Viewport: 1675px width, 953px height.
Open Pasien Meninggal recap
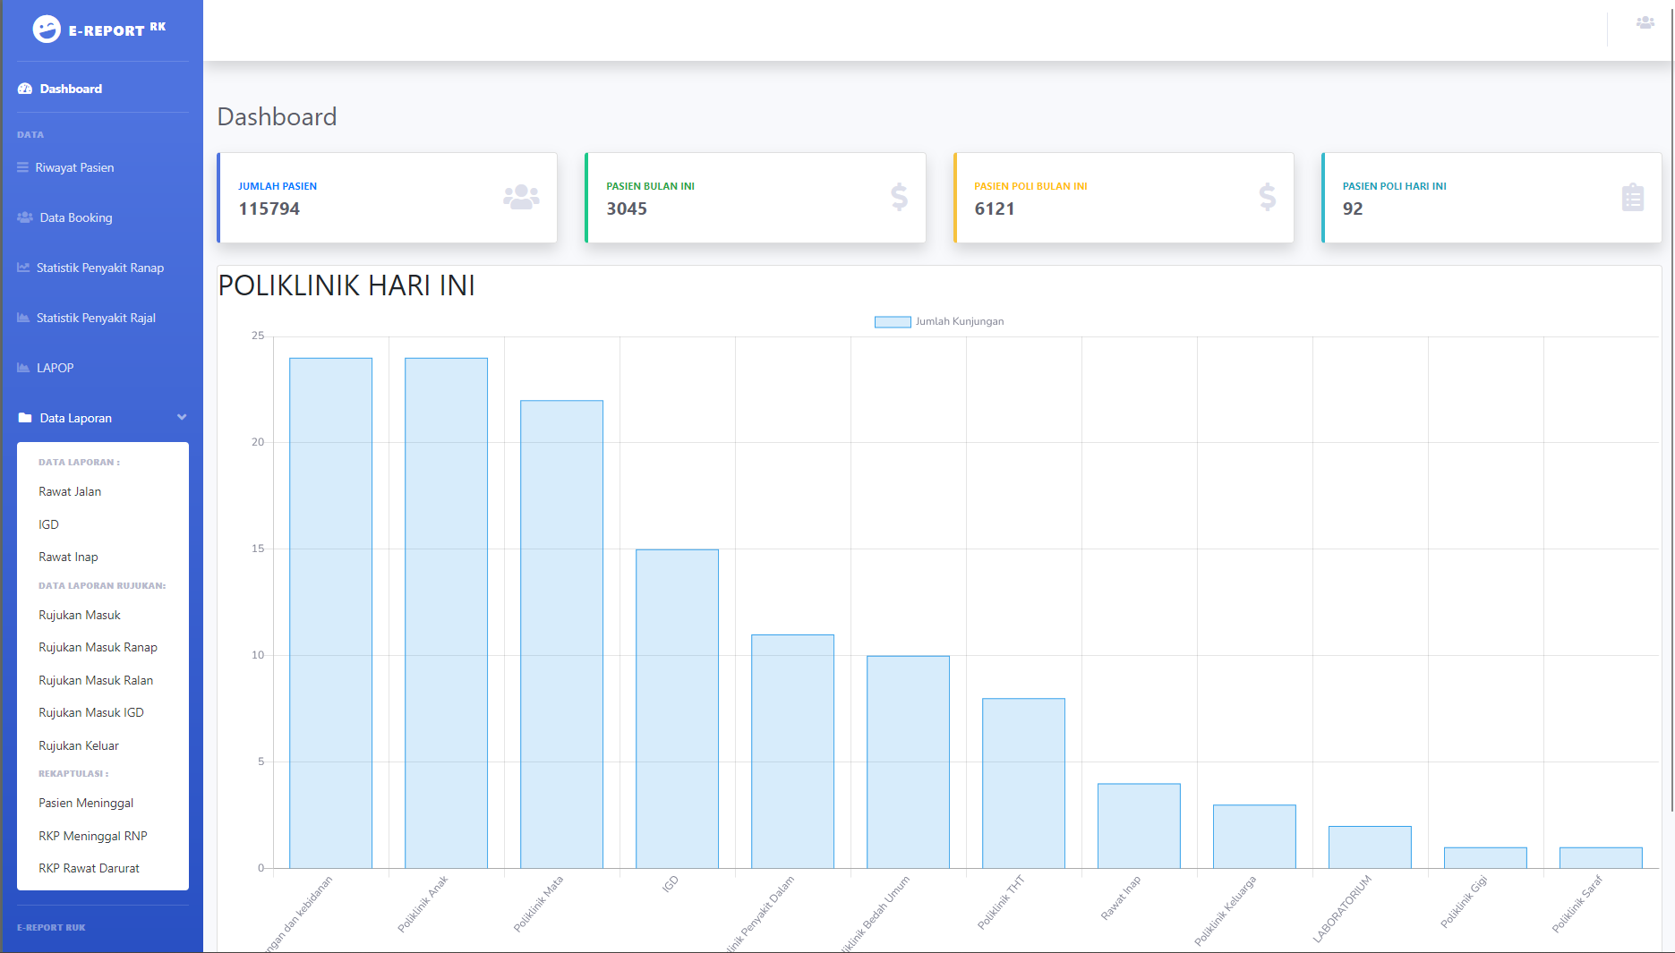[x=86, y=803]
